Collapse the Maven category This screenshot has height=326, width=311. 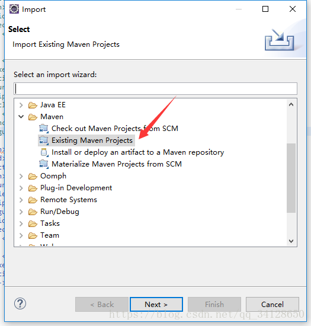pos(21,117)
